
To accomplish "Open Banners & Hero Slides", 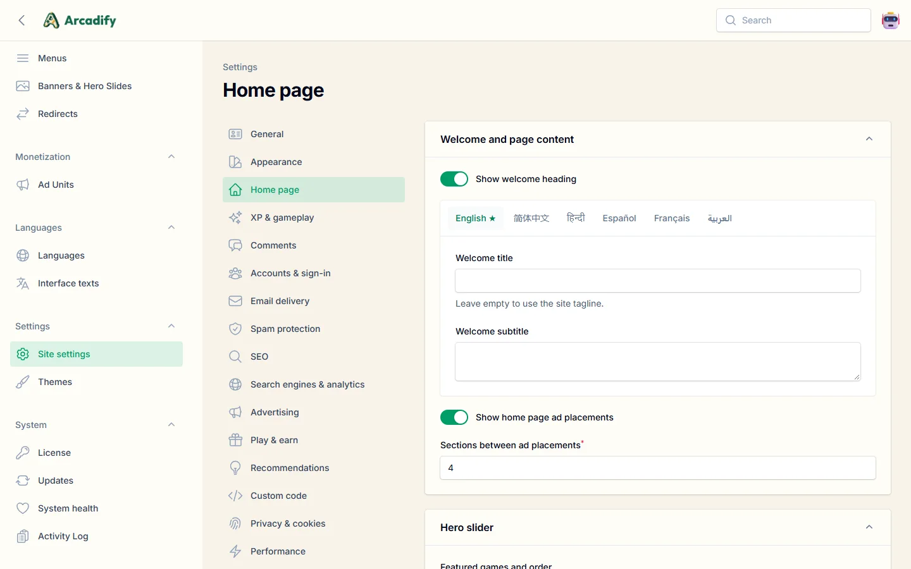I will coord(96,86).
